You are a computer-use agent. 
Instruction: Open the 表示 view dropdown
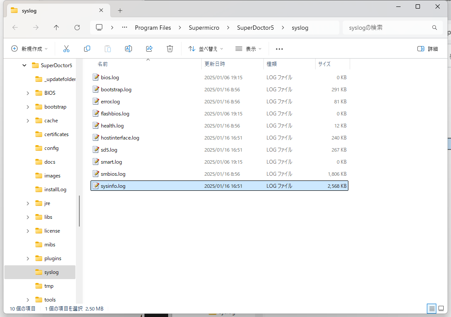tap(248, 49)
